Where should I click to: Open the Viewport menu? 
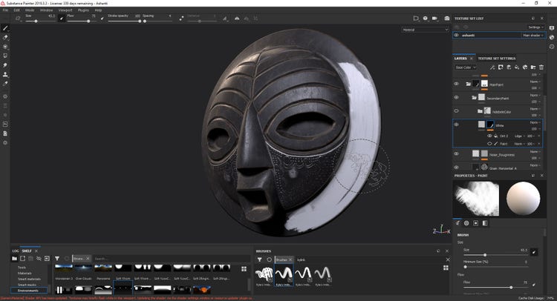65,10
